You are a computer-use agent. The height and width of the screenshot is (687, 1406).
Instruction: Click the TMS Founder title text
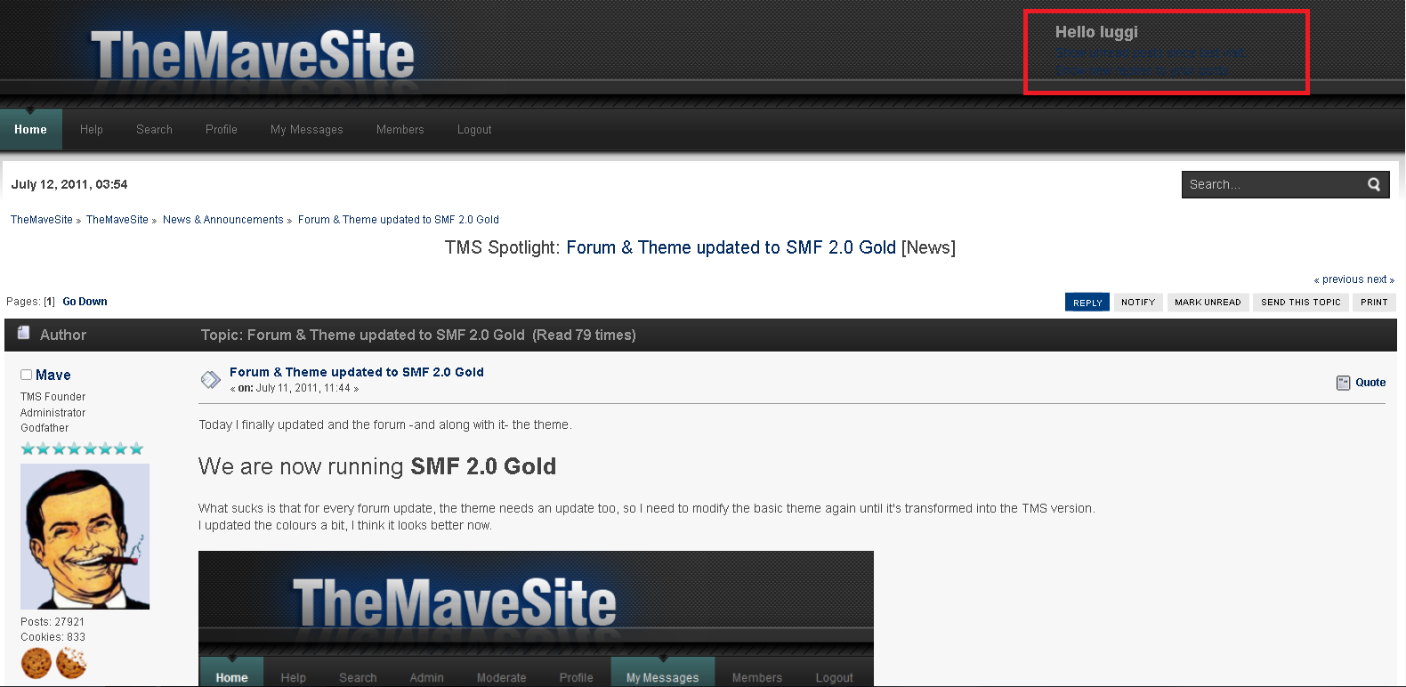[x=53, y=397]
